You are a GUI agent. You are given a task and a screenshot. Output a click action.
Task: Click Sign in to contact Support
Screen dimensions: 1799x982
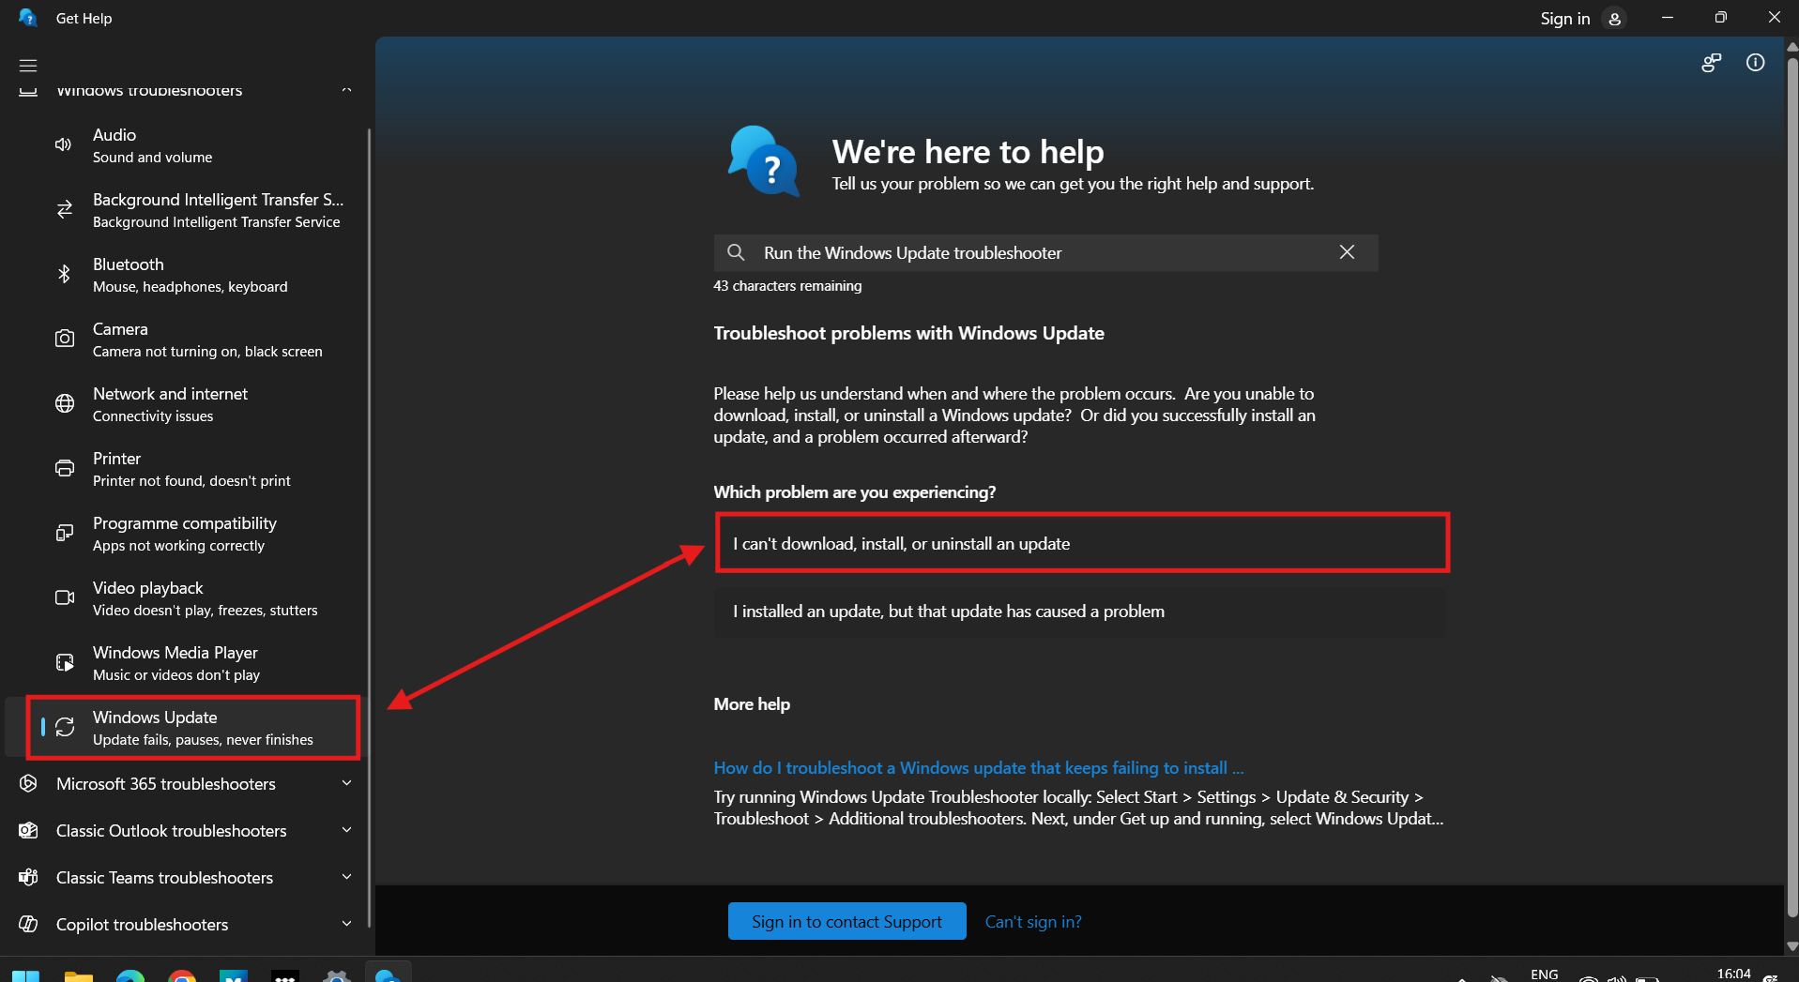click(846, 921)
